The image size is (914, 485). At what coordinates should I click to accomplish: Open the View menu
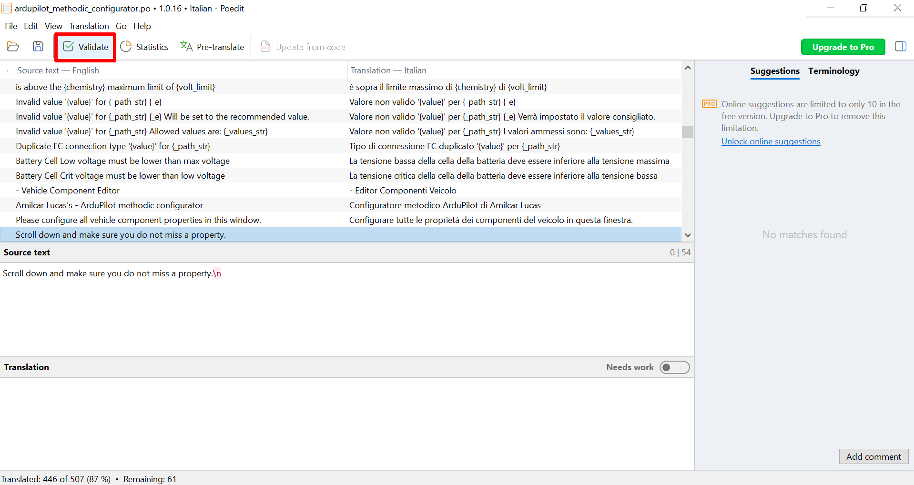[53, 26]
